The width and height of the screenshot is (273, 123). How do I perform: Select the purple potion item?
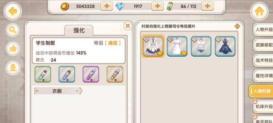pyautogui.click(x=91, y=74)
